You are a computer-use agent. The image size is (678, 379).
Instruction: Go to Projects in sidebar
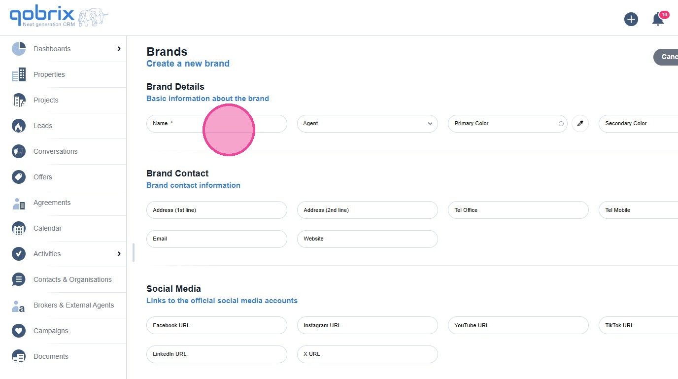[46, 100]
